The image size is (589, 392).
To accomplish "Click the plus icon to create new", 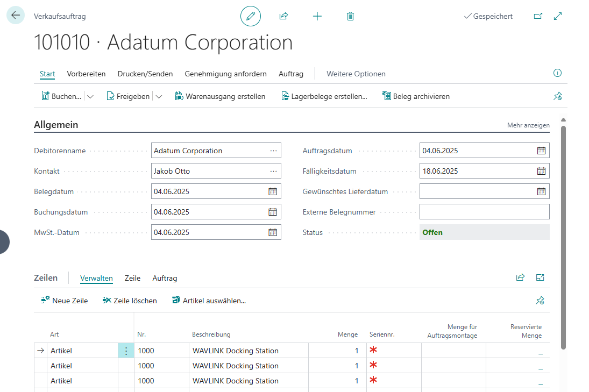I will (317, 16).
